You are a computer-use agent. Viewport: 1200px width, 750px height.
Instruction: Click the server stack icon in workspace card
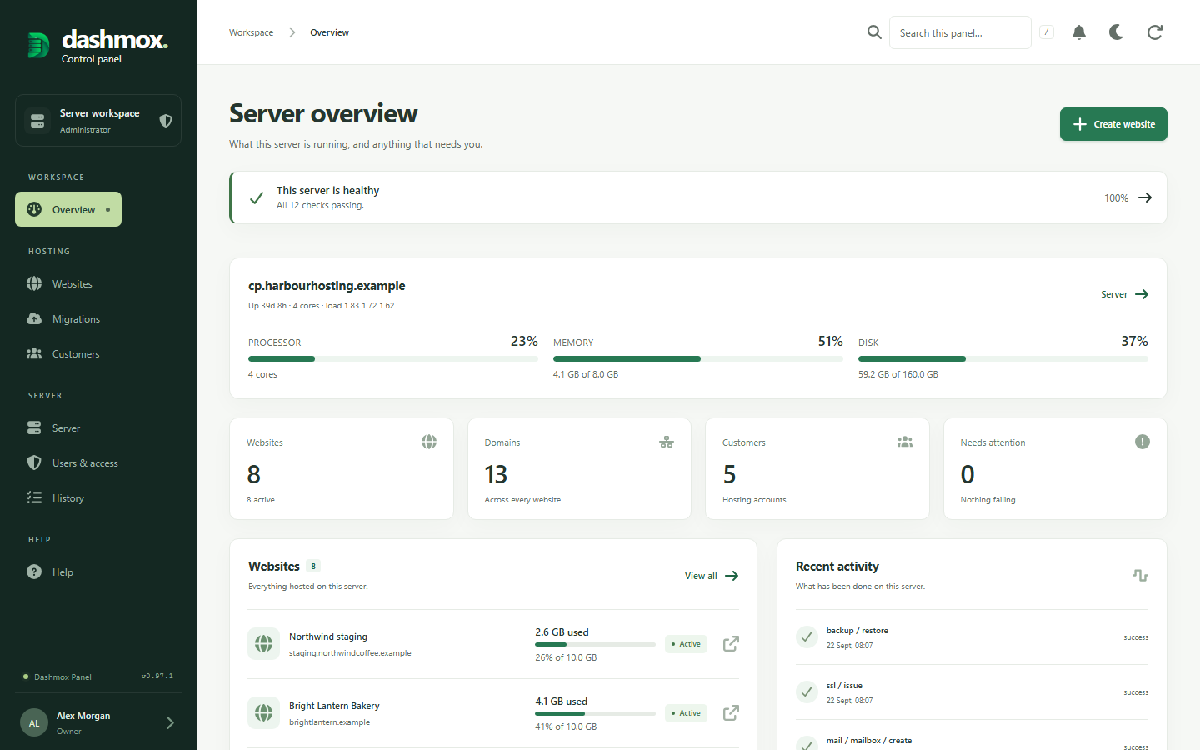pyautogui.click(x=37, y=121)
